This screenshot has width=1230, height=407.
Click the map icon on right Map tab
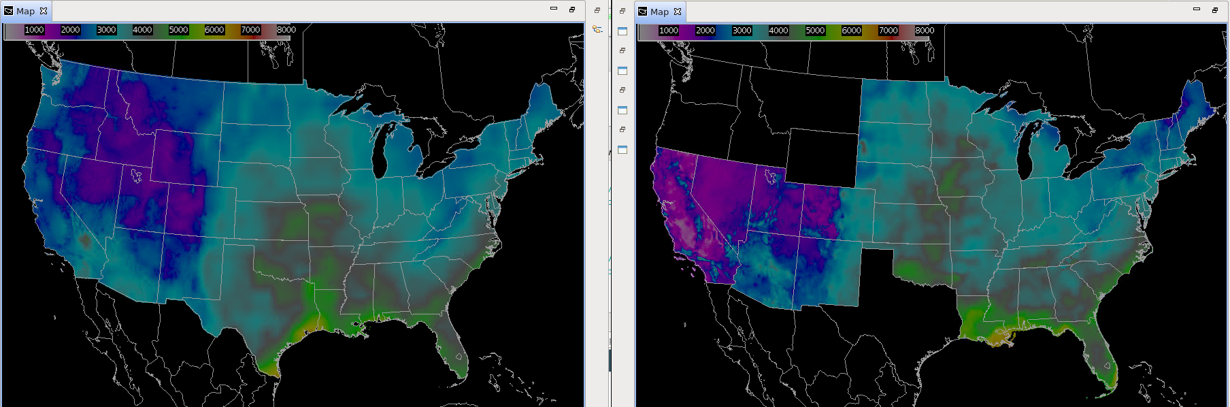(643, 12)
